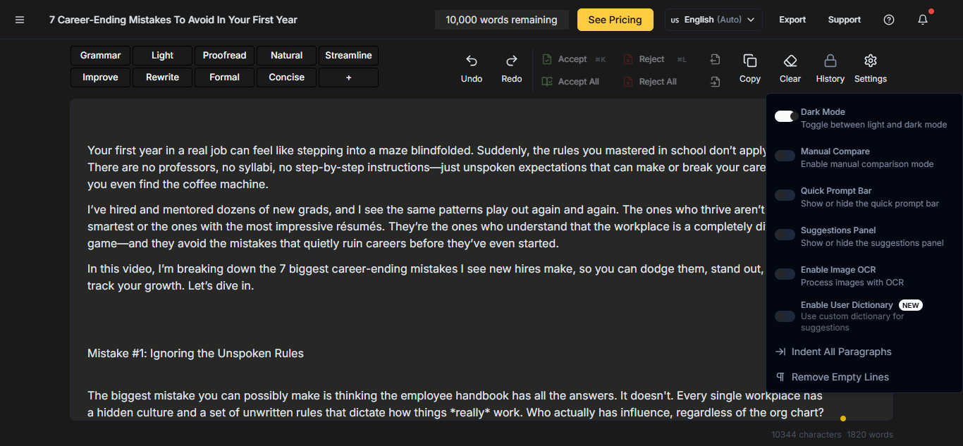Click the plus button to add prompt
Image resolution: width=963 pixels, height=446 pixels.
(x=348, y=78)
